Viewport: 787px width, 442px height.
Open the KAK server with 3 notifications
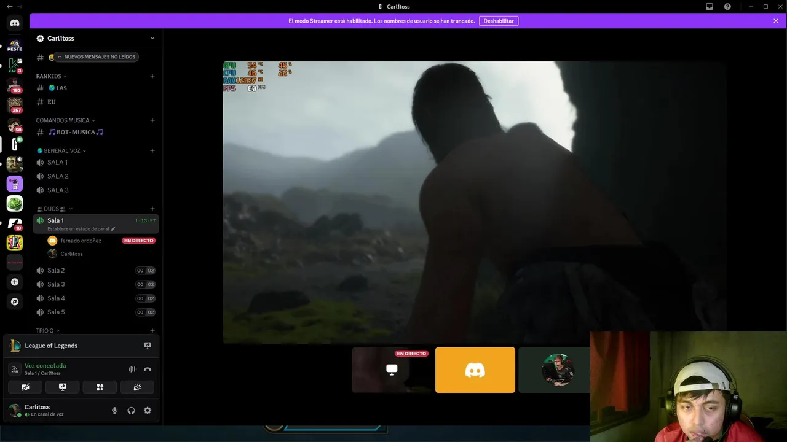tap(15, 65)
